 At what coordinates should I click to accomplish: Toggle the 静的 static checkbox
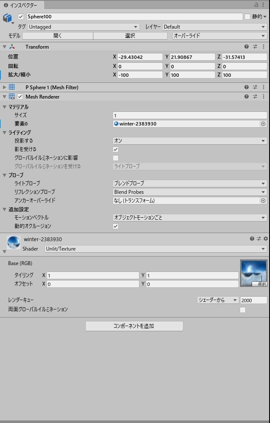(247, 17)
